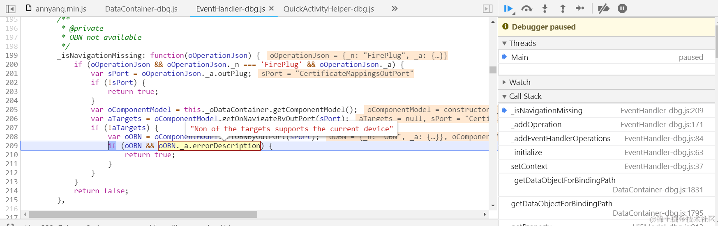
Task: Select _addEventHandlerOperations stack frame
Action: click(x=607, y=138)
